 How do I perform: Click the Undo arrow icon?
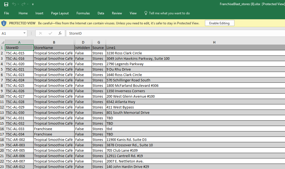coord(14,4)
